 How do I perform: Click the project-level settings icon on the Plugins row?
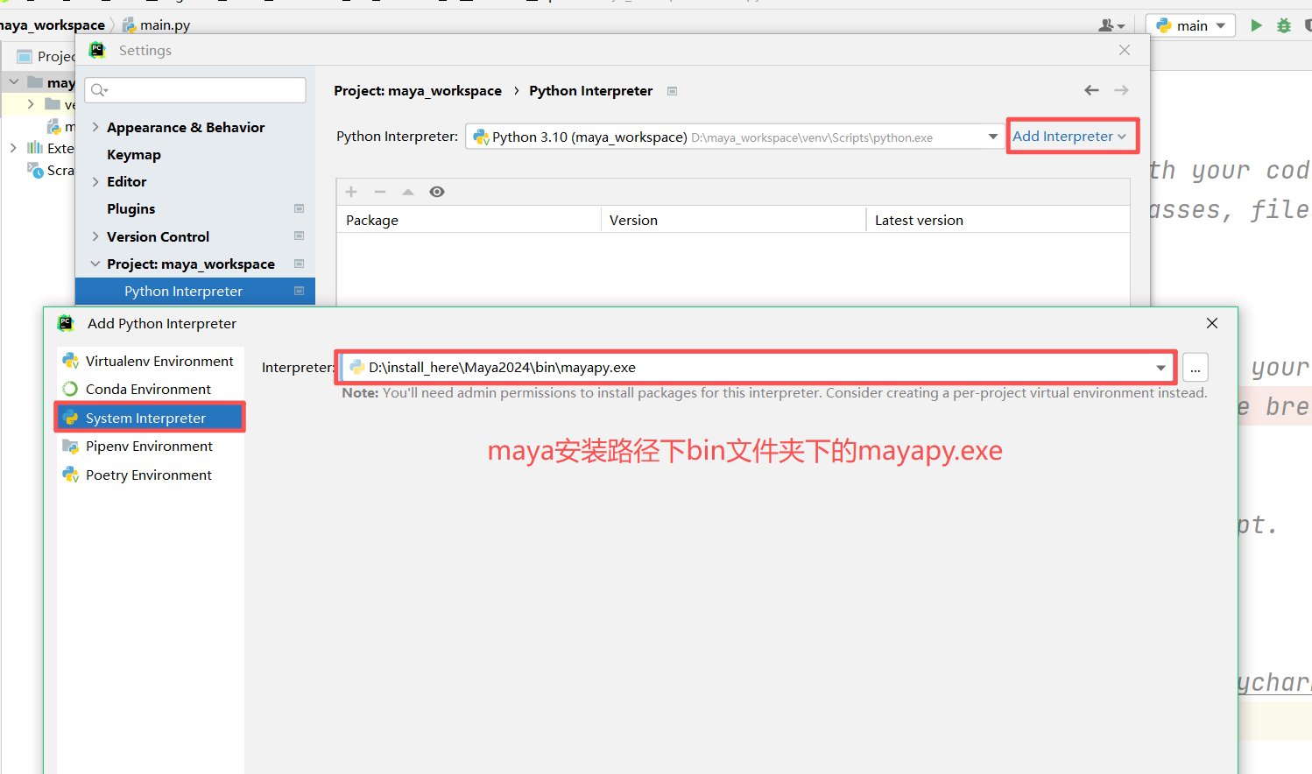point(299,208)
